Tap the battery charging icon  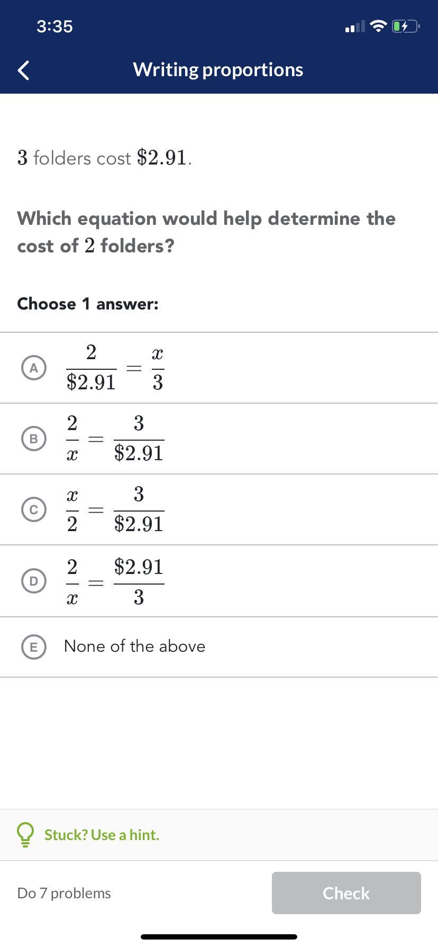[x=406, y=26]
